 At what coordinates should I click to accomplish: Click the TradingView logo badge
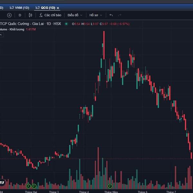coord(2,182)
